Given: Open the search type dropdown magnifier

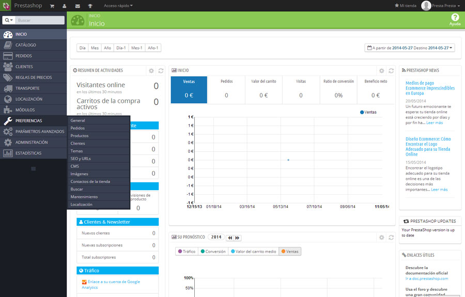Looking at the screenshot, I should [x=9, y=20].
